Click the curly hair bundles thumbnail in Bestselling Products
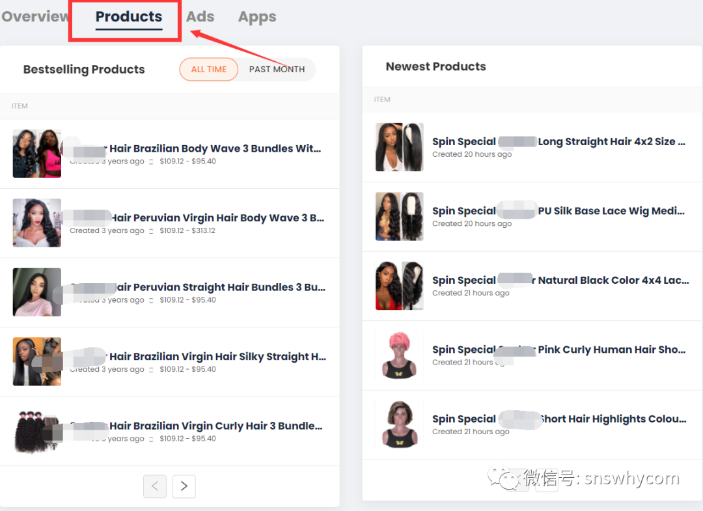Image resolution: width=703 pixels, height=511 pixels. 36,430
